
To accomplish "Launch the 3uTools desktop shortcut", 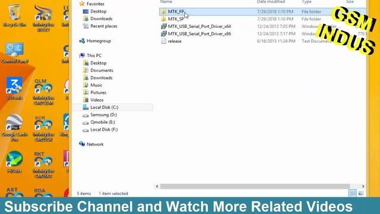I will tap(14, 88).
